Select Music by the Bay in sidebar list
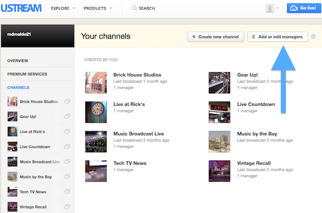Viewport: 322px width, 213px height. click(x=36, y=177)
